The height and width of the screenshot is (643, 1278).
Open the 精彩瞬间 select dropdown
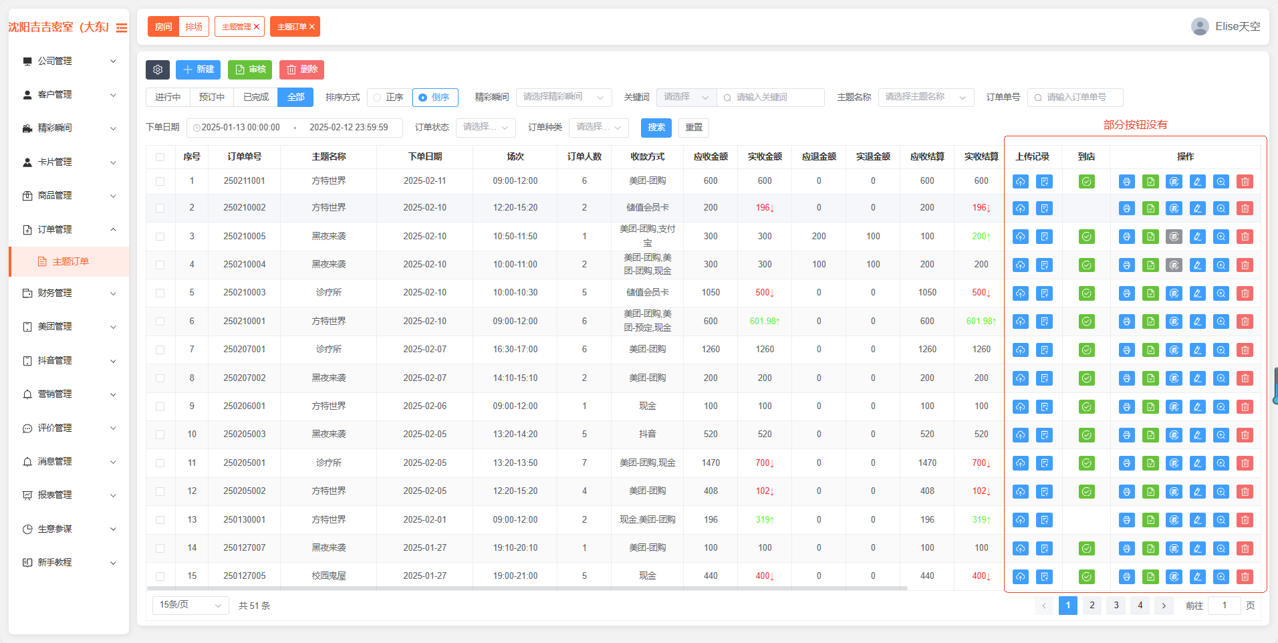563,98
